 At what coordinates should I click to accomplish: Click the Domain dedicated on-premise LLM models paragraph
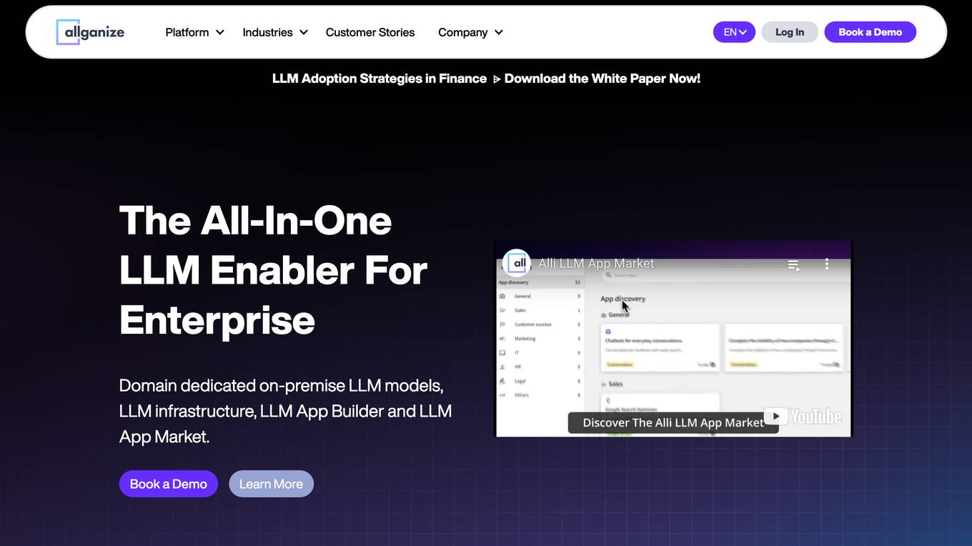[x=285, y=411]
